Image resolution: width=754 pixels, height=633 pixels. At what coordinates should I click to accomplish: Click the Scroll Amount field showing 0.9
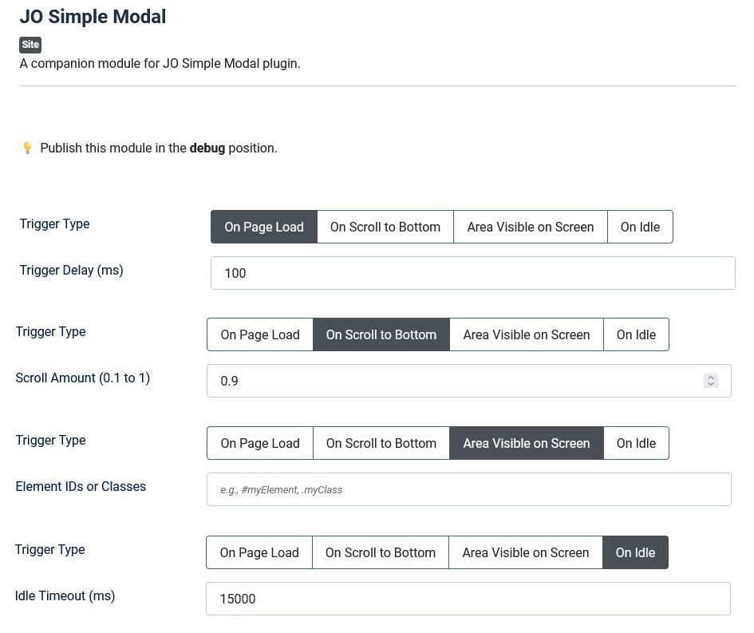447,381
